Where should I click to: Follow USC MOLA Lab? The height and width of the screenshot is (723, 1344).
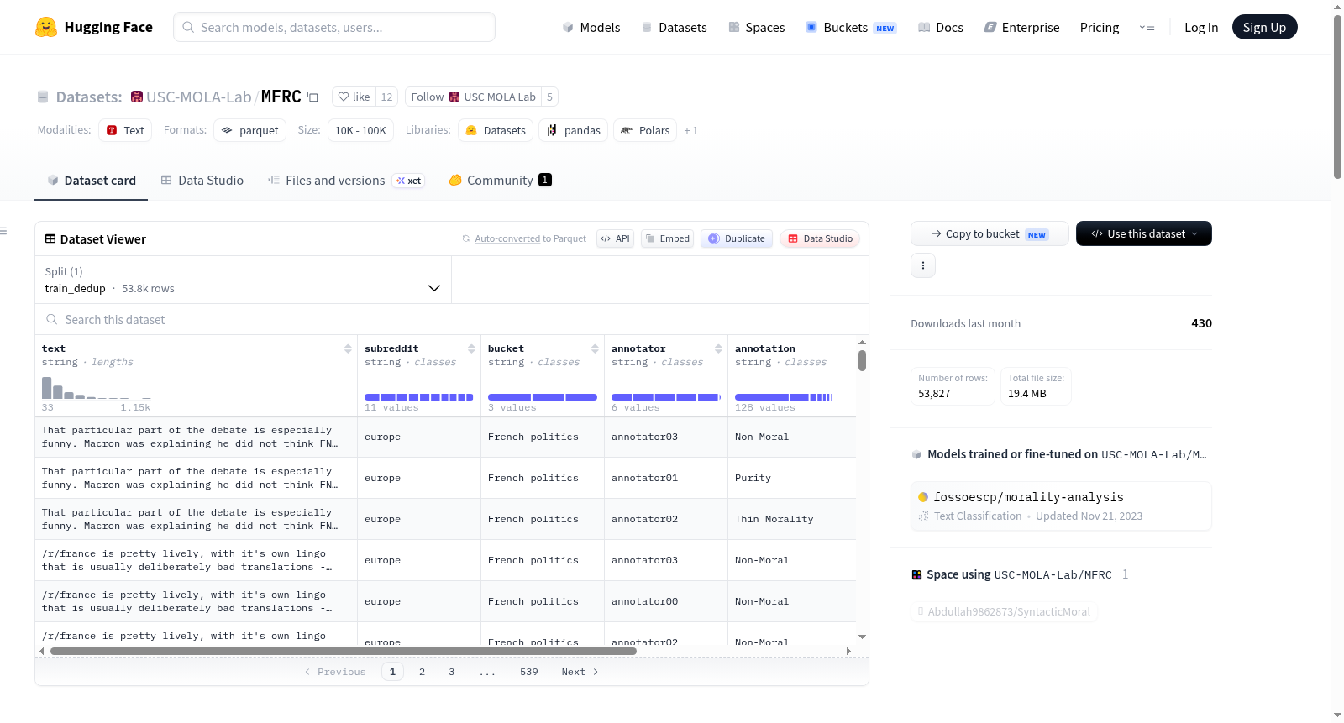point(473,97)
